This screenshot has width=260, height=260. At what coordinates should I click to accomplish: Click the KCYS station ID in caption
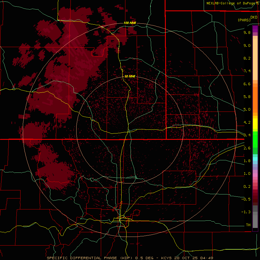tap(166, 258)
